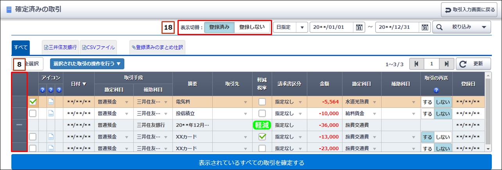Screen dimensions: 502x170
Task: Select the すべて tab
Action: pos(21,48)
